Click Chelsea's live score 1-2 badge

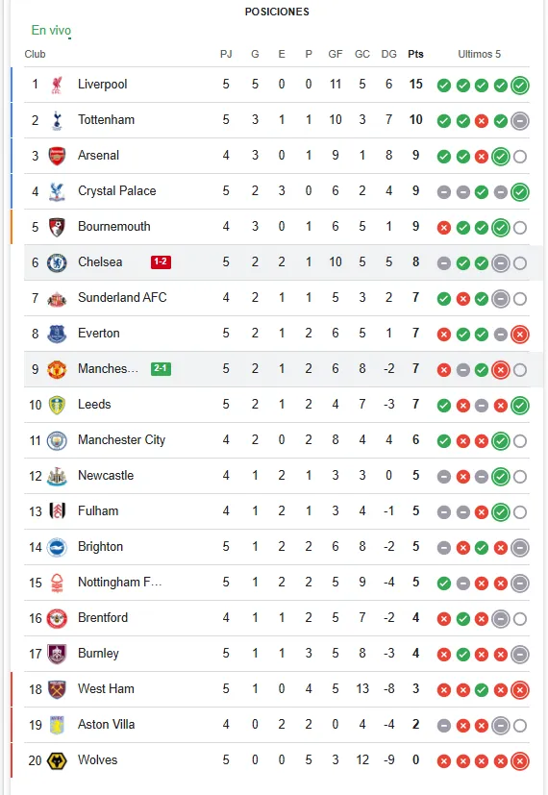coord(161,261)
